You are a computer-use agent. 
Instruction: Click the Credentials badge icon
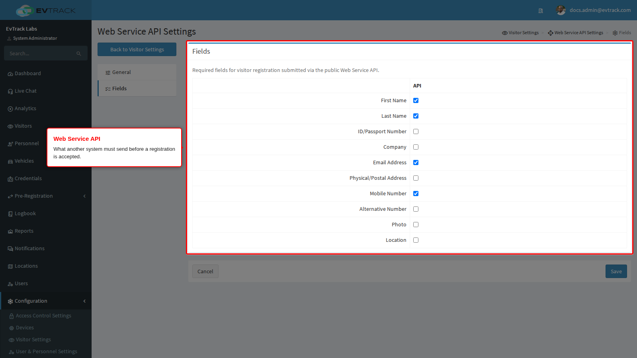(x=10, y=179)
